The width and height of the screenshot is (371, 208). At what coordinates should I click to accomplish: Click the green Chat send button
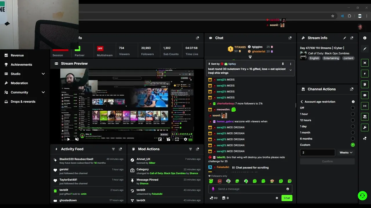[x=287, y=198]
